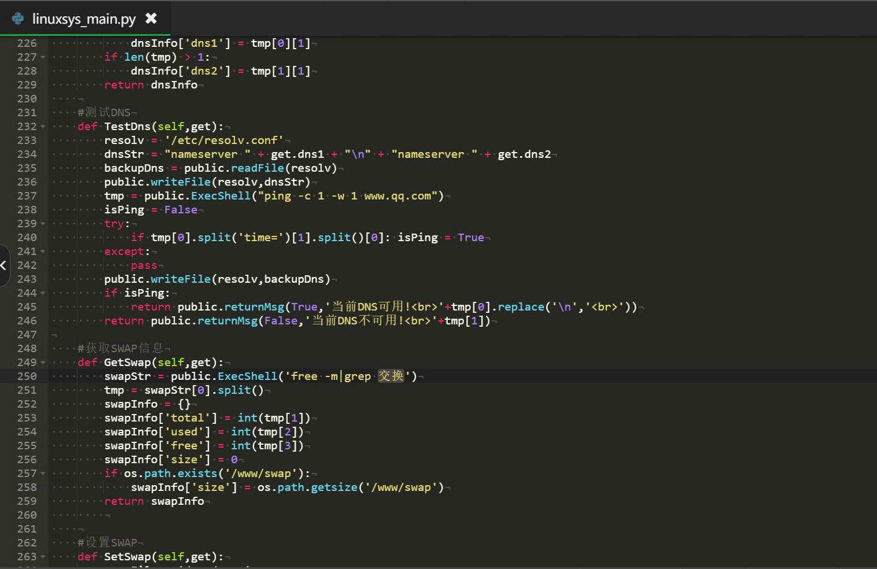Fold the TestDns function at line 232
The width and height of the screenshot is (877, 569).
click(43, 127)
